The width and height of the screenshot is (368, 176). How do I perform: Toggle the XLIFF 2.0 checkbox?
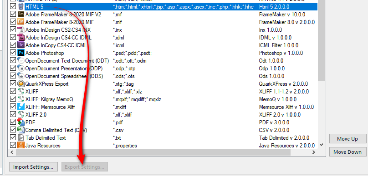tap(13, 115)
